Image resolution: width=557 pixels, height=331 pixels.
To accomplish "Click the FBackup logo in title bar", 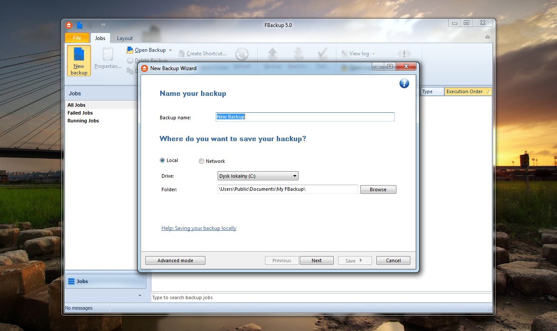I will tap(69, 25).
